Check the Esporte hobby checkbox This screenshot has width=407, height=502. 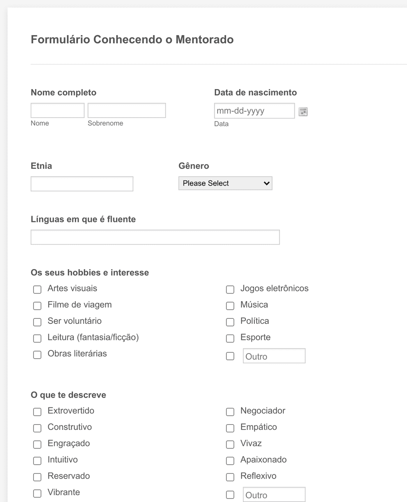coord(230,338)
